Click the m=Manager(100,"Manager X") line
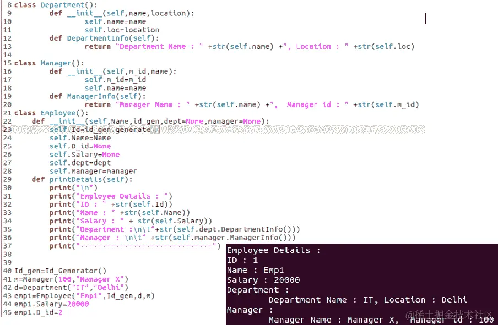498x325 pixels. tap(71, 279)
